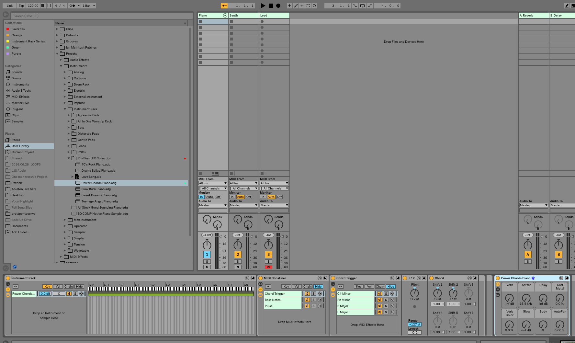The image size is (575, 343).
Task: Solo the Piano track
Action: (x=207, y=262)
